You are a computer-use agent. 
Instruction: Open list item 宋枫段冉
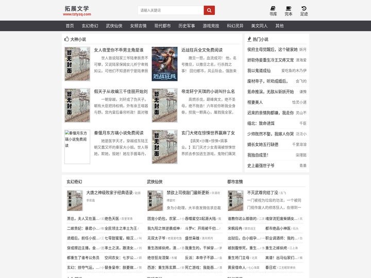coord(235,229)
